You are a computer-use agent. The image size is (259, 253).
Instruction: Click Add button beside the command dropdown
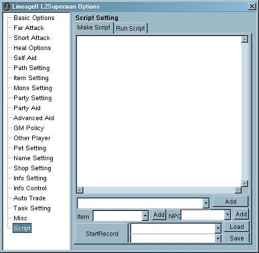pos(230,202)
